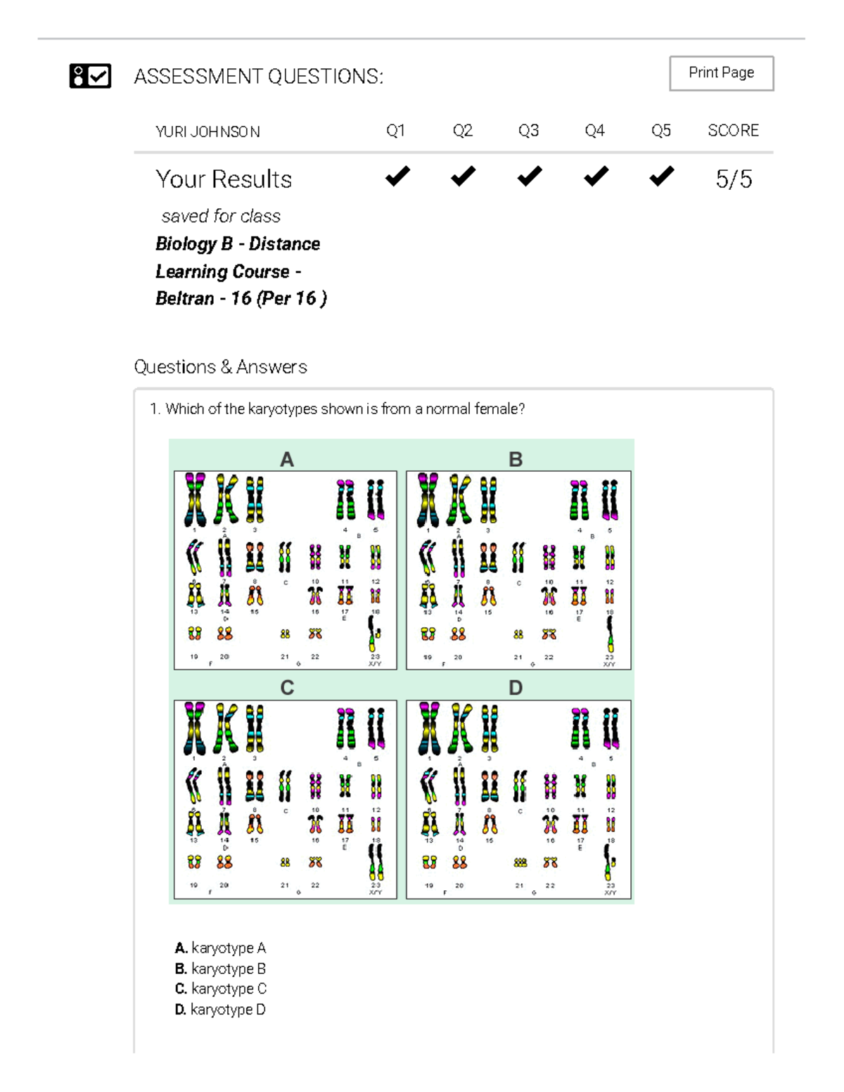Screen dimensions: 844x1092
Task: Click the checkmark icon under Q5
Action: pos(661,177)
